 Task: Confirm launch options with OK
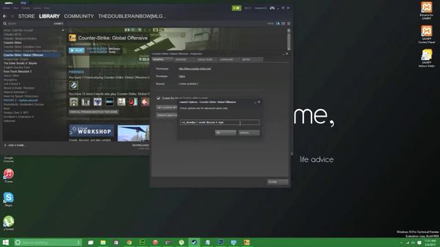tap(225, 132)
